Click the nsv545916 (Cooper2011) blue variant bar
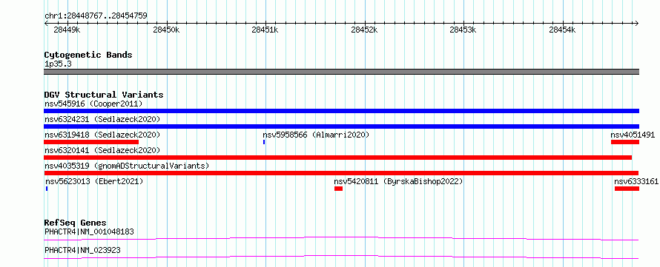 coord(341,111)
